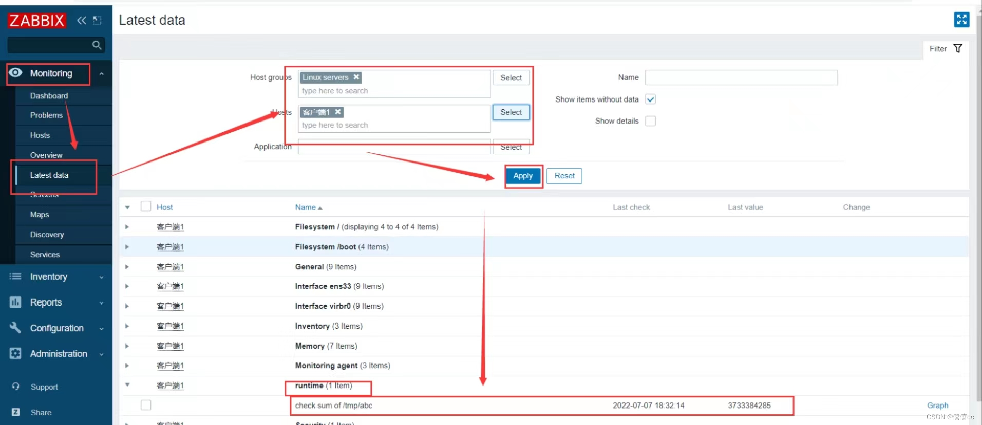Click 客户端1 host link in Memory row

coord(170,346)
